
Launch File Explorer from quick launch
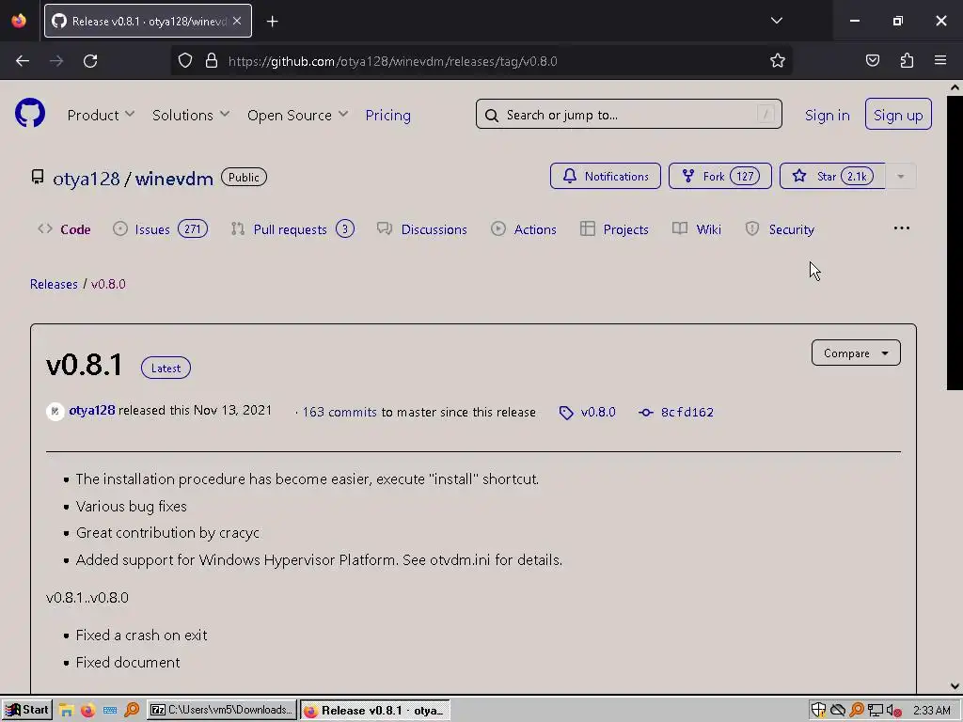(67, 711)
